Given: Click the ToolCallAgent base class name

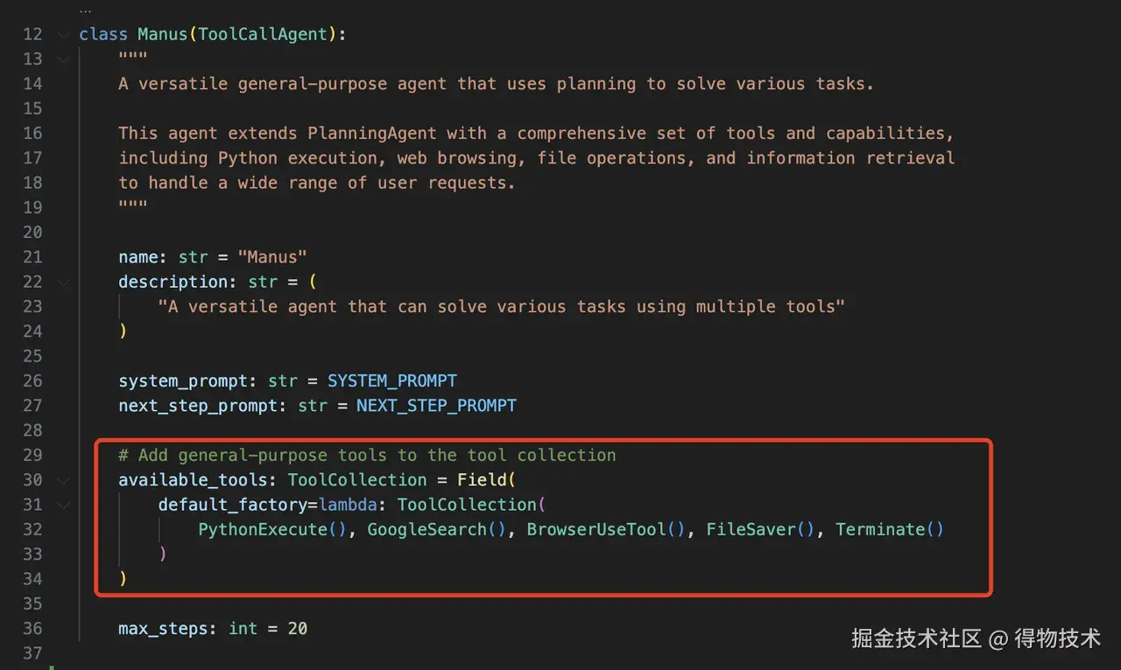Looking at the screenshot, I should click(x=263, y=34).
